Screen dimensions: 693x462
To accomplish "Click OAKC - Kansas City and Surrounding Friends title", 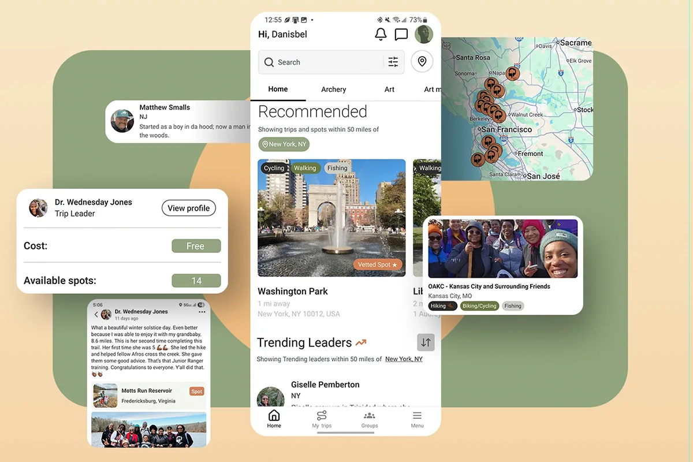I will (489, 286).
